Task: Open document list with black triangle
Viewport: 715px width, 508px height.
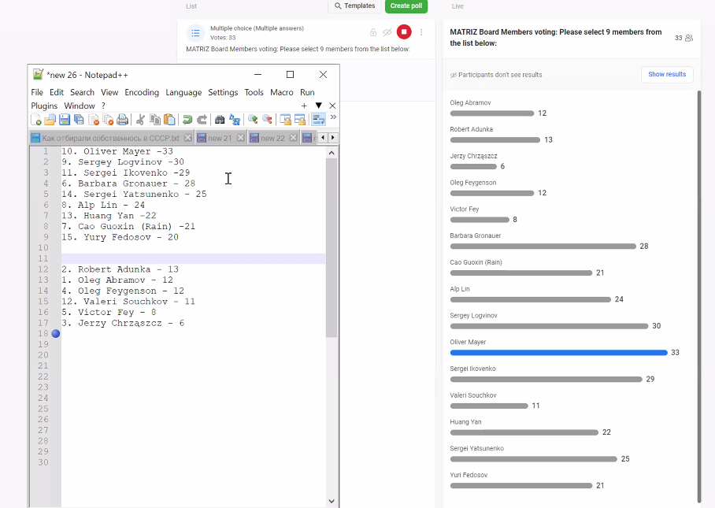Action: point(319,106)
